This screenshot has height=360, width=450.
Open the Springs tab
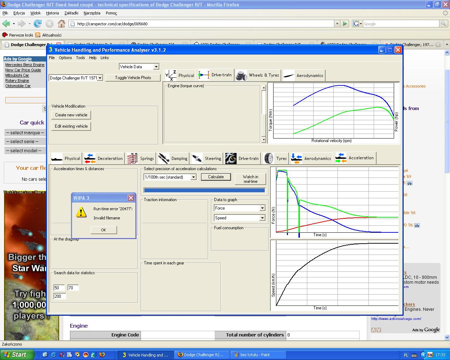point(141,158)
